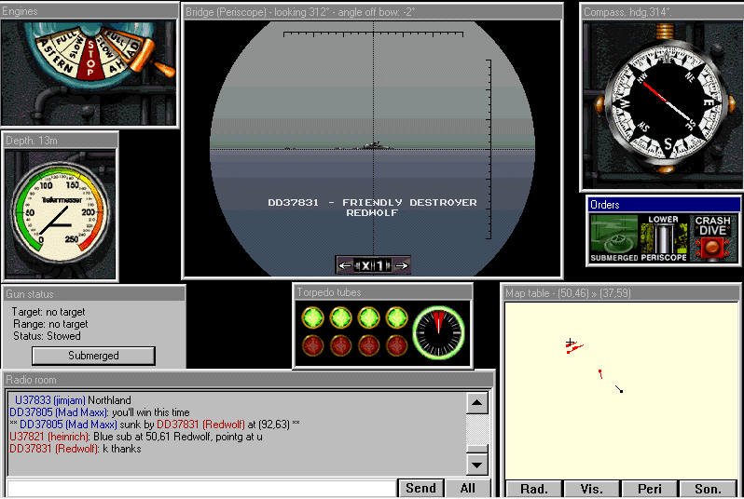Switch map table to Rad. view
The width and height of the screenshot is (744, 499).
pos(534,489)
